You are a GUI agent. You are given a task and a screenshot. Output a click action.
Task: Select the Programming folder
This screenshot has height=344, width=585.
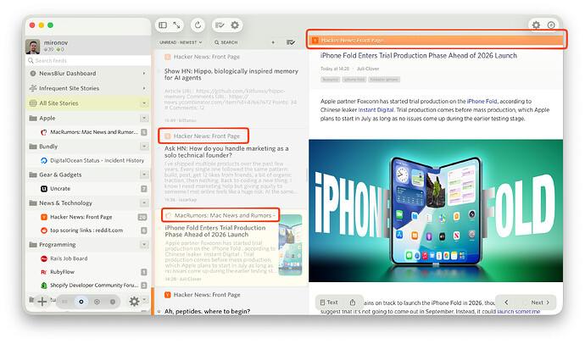click(x=88, y=245)
